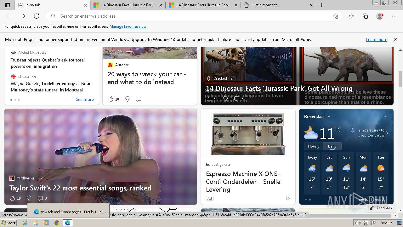Click Manage favorites now link
Screen dimensions: 403x227
(128, 26)
